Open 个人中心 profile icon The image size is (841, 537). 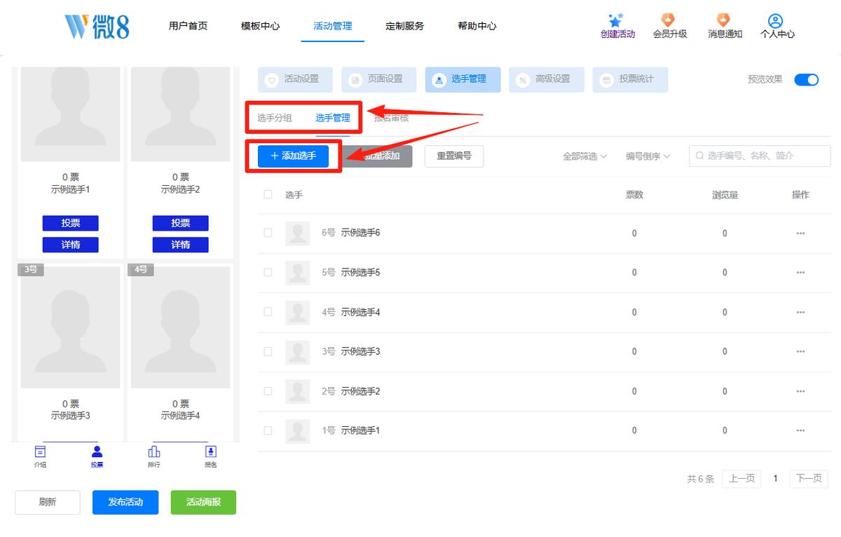[775, 20]
